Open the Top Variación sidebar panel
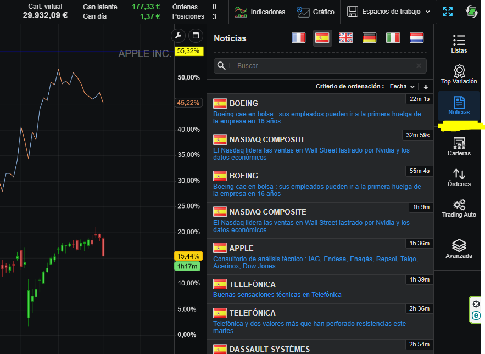The width and height of the screenshot is (485, 354). coord(459,75)
